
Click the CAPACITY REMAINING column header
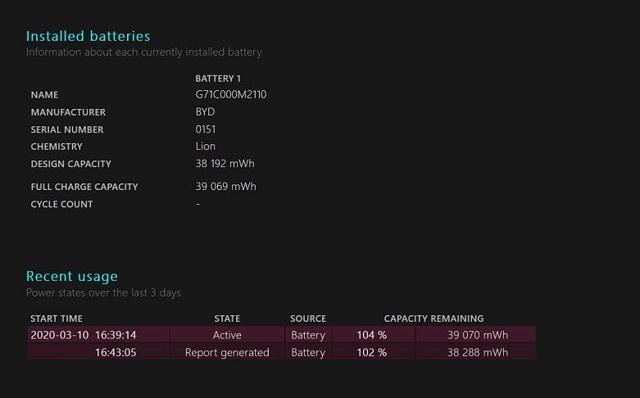[x=433, y=319]
